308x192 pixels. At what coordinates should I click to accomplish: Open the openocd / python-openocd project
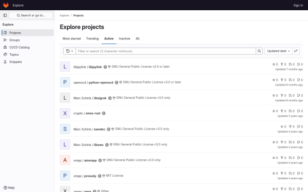point(93,82)
